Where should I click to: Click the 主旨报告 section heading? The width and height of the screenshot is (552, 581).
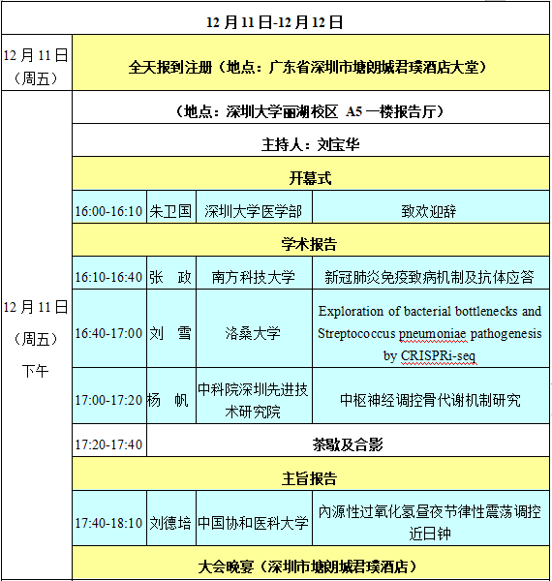tap(311, 474)
